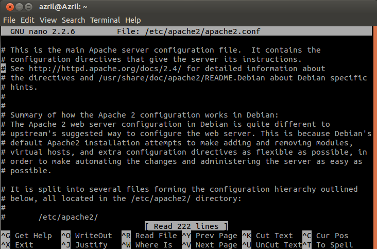
Task: Click the indented /etc/apache2/ tree entry
Action: (x=68, y=217)
